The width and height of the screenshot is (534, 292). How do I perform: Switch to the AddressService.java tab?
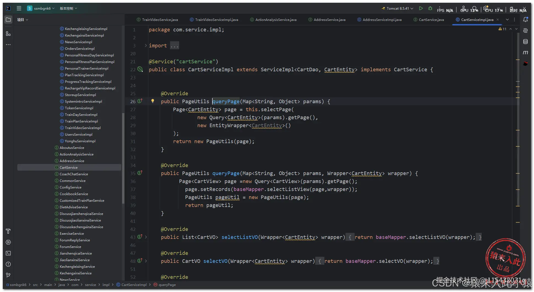tap(327, 20)
